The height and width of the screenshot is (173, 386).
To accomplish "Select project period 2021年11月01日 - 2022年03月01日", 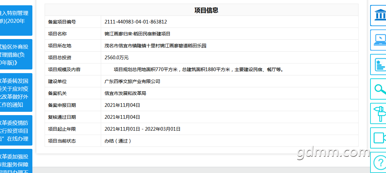I will [x=142, y=129].
